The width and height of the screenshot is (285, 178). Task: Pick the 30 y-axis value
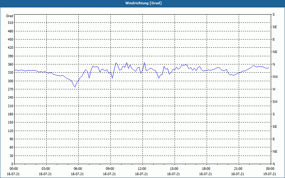(11, 156)
